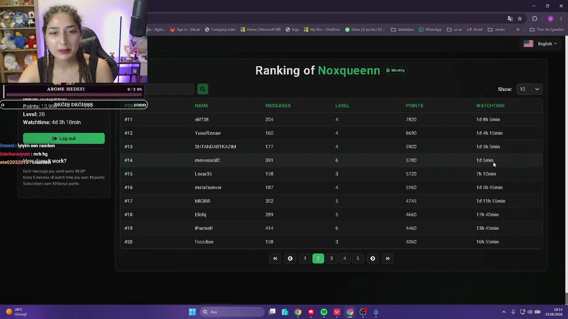Open the Home | Microsoft 365 bookmark
This screenshot has height=319, width=568.
[260, 30]
